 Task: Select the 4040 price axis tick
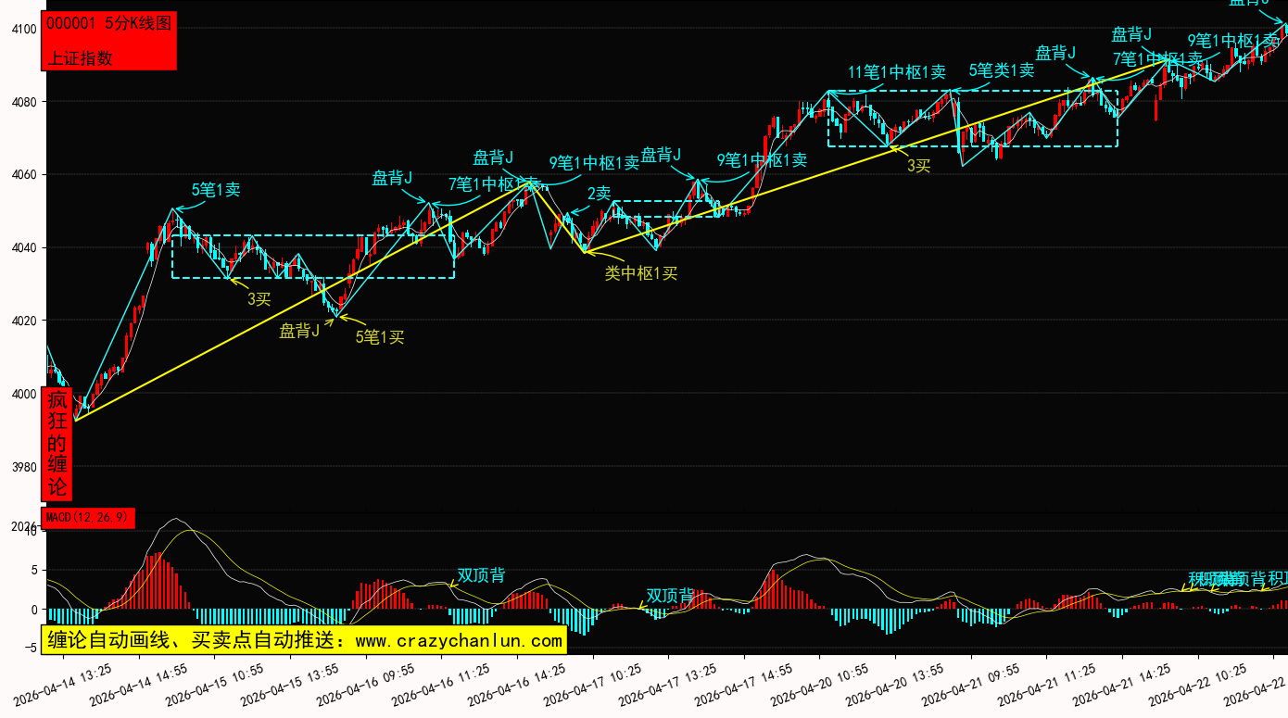[x=24, y=248]
